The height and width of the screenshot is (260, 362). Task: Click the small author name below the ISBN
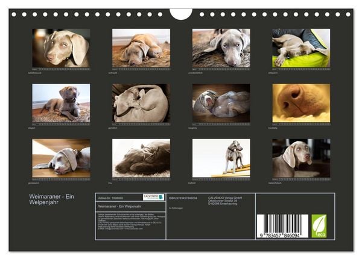(x=176, y=208)
